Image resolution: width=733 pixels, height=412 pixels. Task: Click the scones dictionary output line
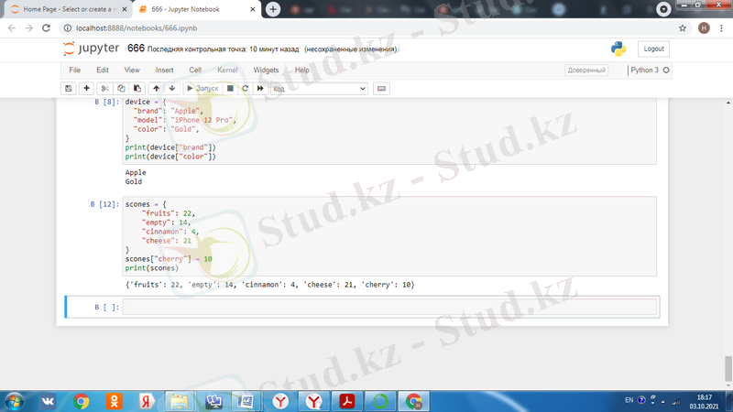click(x=269, y=285)
